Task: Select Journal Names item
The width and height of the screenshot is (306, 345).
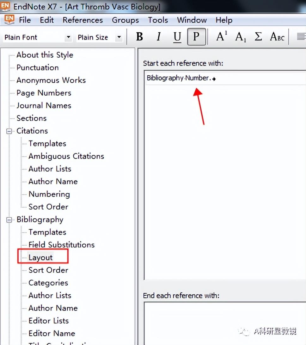Action: (44, 105)
